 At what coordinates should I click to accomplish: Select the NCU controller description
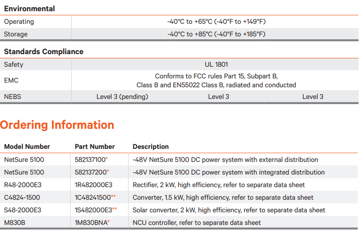(x=196, y=223)
